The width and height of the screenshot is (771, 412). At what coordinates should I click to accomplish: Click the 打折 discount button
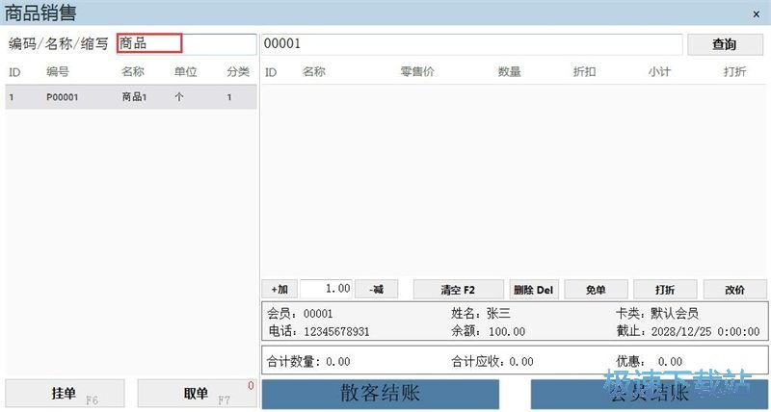(665, 289)
